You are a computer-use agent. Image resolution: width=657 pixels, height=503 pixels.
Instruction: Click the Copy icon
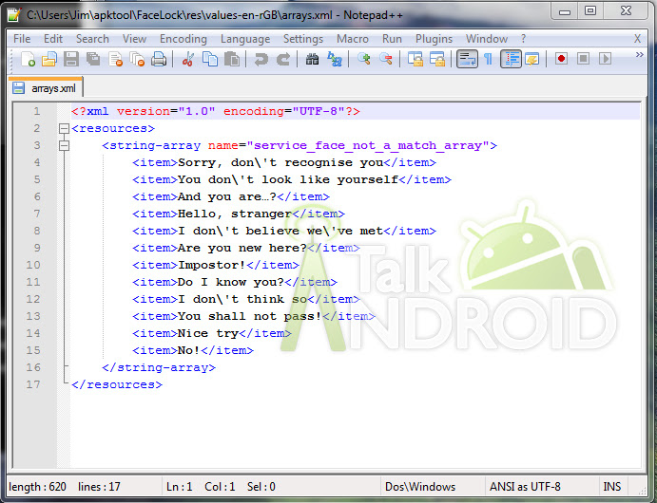[x=210, y=59]
